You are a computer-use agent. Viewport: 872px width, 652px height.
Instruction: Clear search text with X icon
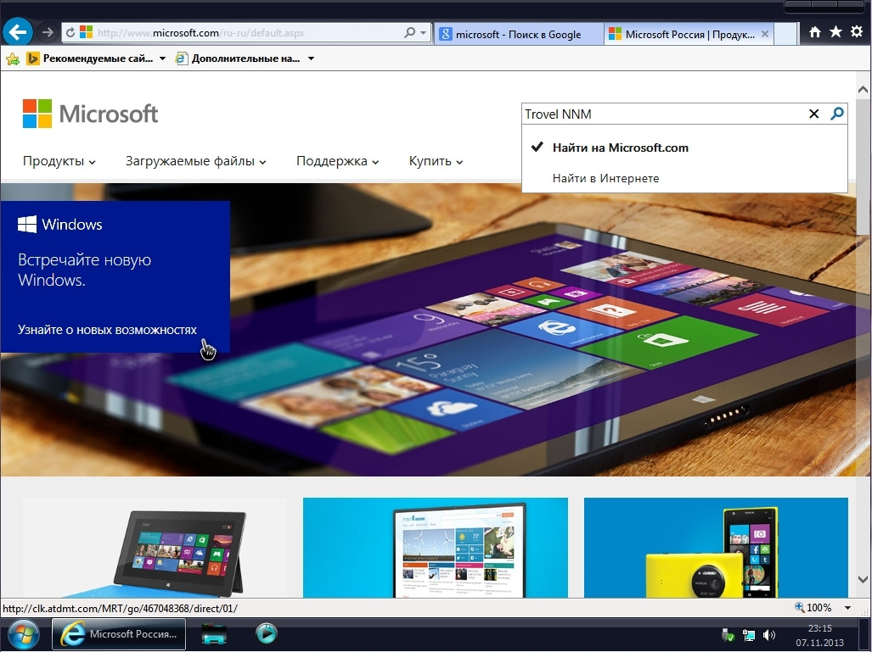tap(813, 114)
